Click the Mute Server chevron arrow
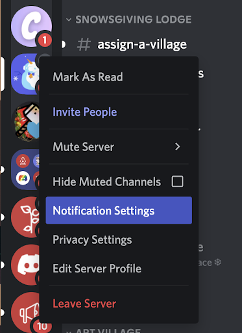The height and width of the screenshot is (333, 242). (178, 147)
